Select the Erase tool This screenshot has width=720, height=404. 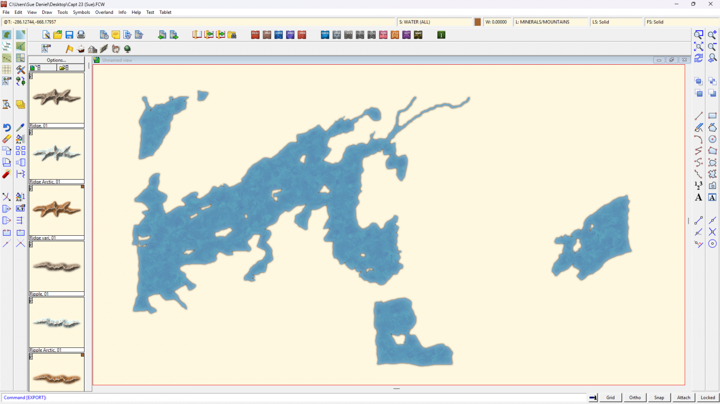click(7, 139)
